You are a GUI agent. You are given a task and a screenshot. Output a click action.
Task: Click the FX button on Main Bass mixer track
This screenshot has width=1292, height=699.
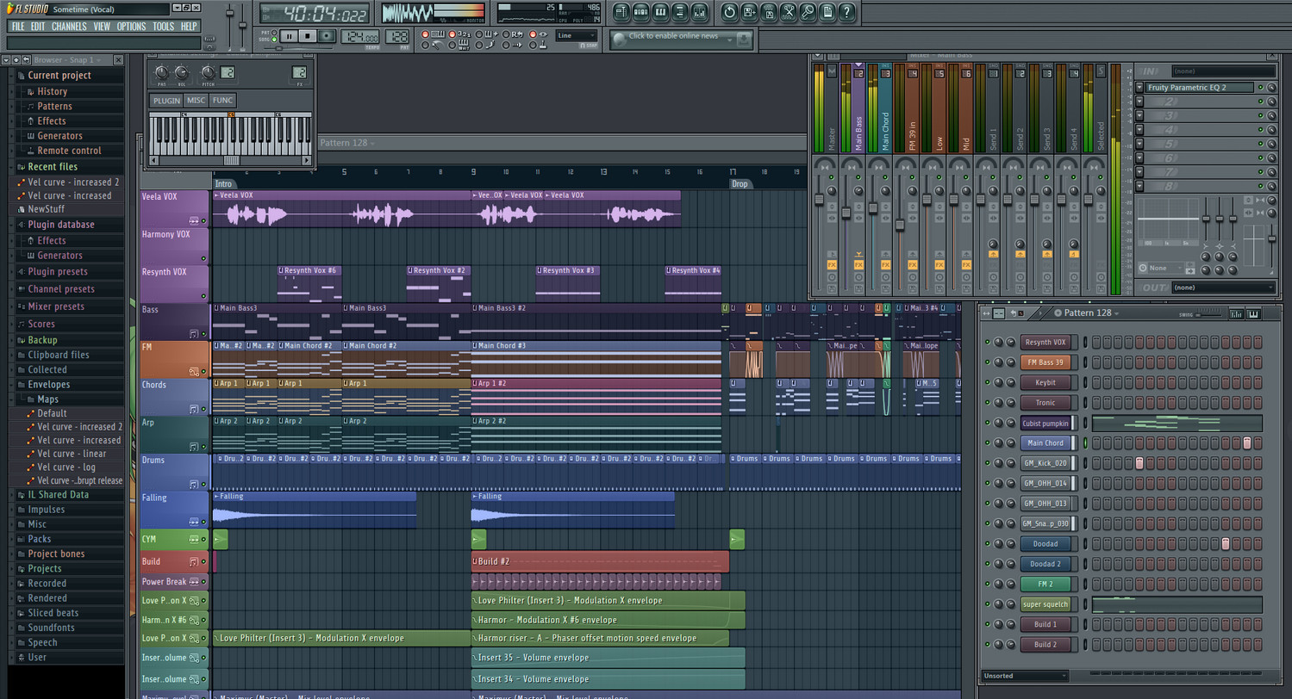coord(858,265)
